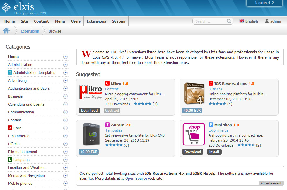The height and width of the screenshot is (190, 287).
Task: Click the red C component icon beside Mikro
Action: (x=107, y=83)
